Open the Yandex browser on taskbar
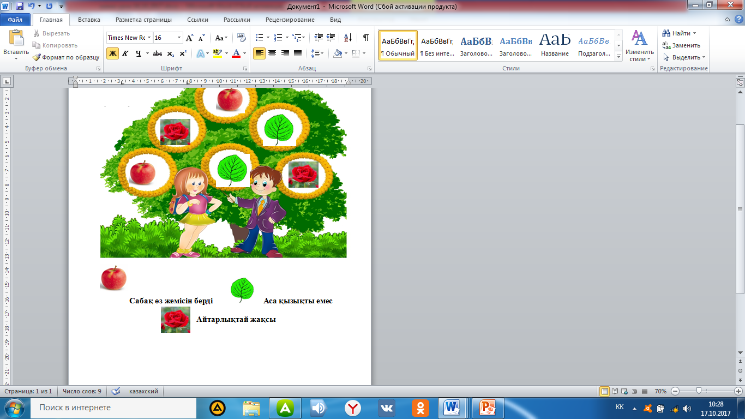The height and width of the screenshot is (419, 745). 353,408
